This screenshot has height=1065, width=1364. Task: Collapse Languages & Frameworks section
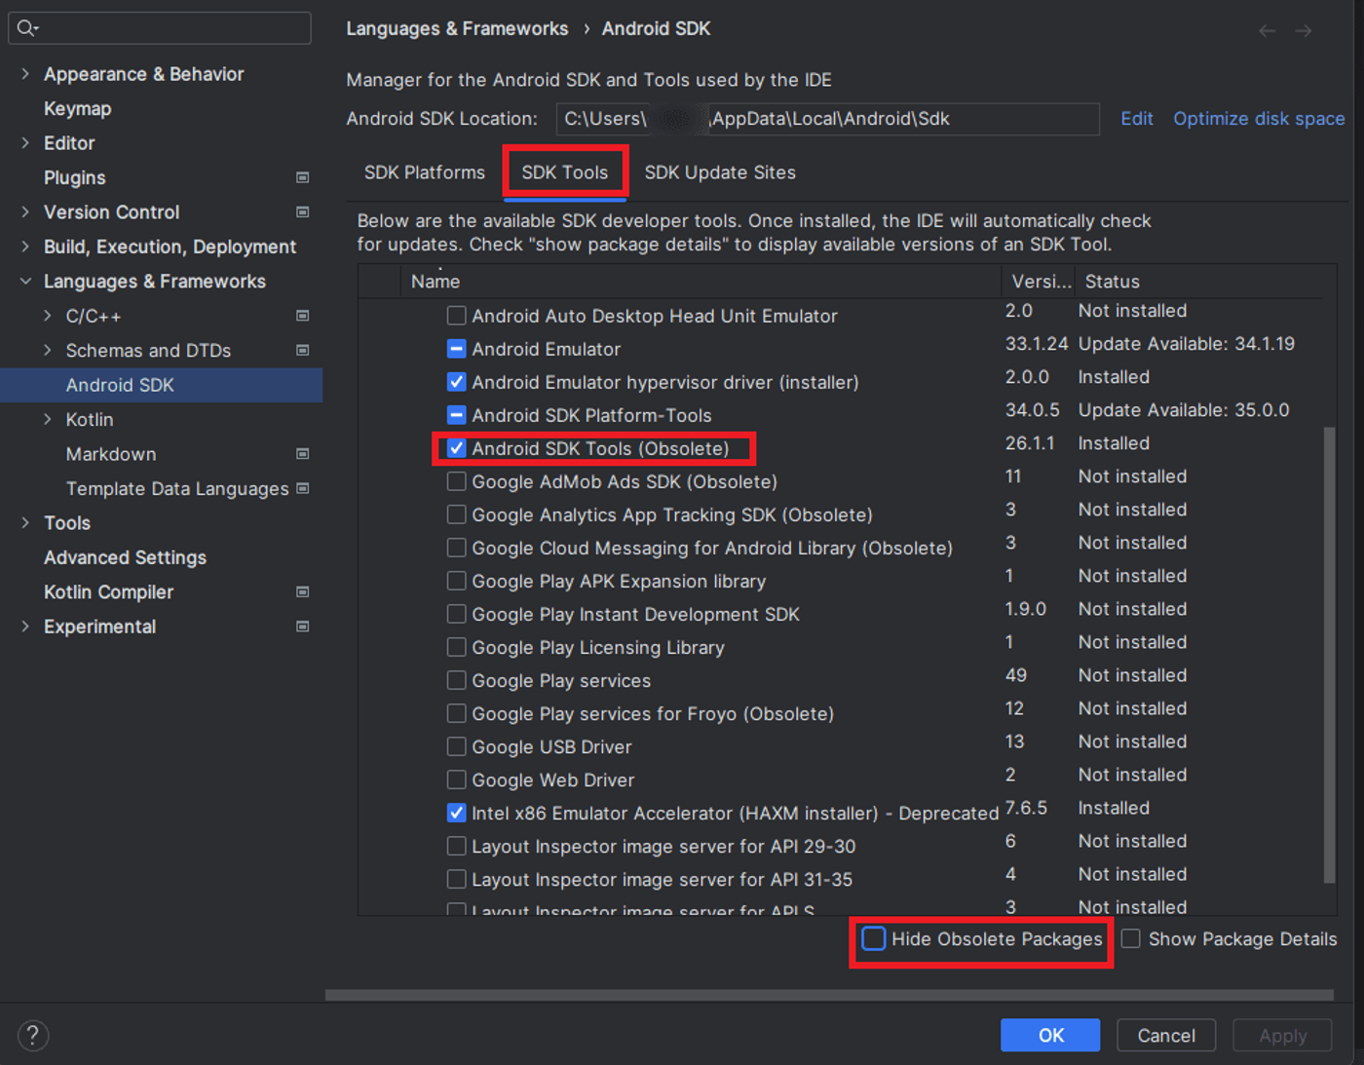[25, 282]
